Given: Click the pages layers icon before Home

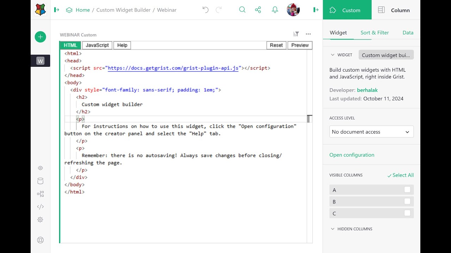Looking at the screenshot, I should pyautogui.click(x=69, y=10).
